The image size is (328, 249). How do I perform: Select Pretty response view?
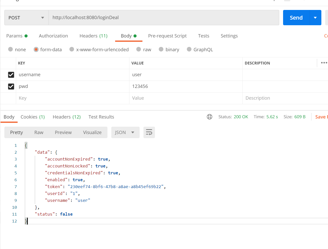[x=17, y=132]
